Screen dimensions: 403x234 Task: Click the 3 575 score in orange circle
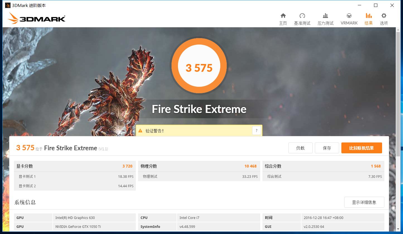click(x=199, y=68)
